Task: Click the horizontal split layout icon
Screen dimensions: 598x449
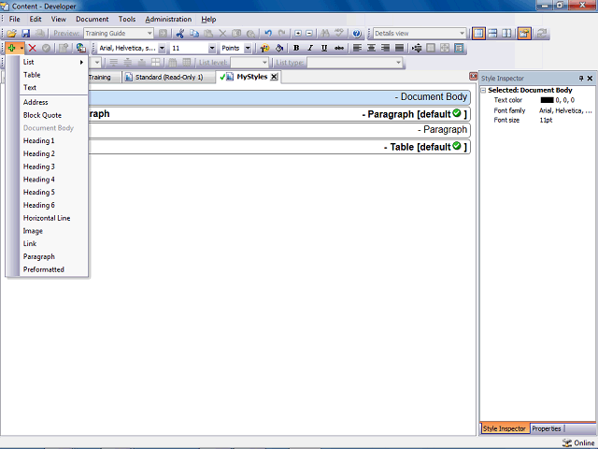Action: (492, 34)
